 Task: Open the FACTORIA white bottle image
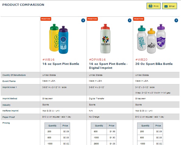point(105,39)
